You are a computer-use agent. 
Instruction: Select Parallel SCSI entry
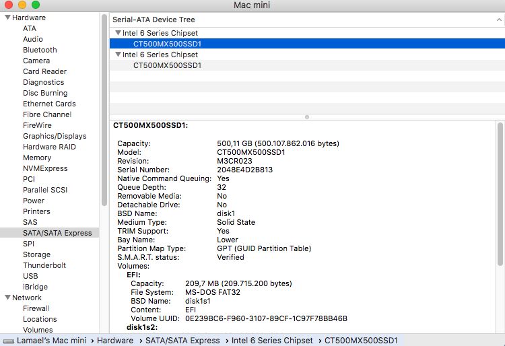pyautogui.click(x=45, y=190)
